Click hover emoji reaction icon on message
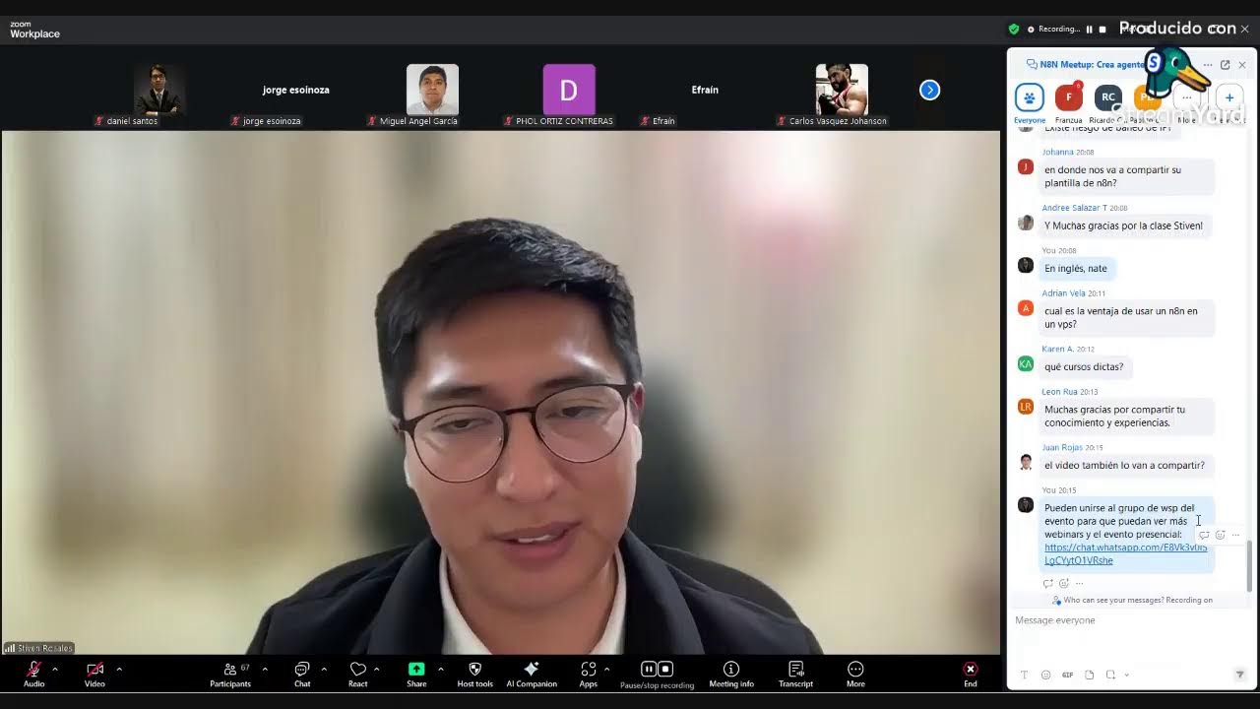The height and width of the screenshot is (709, 1260). [x=1220, y=535]
